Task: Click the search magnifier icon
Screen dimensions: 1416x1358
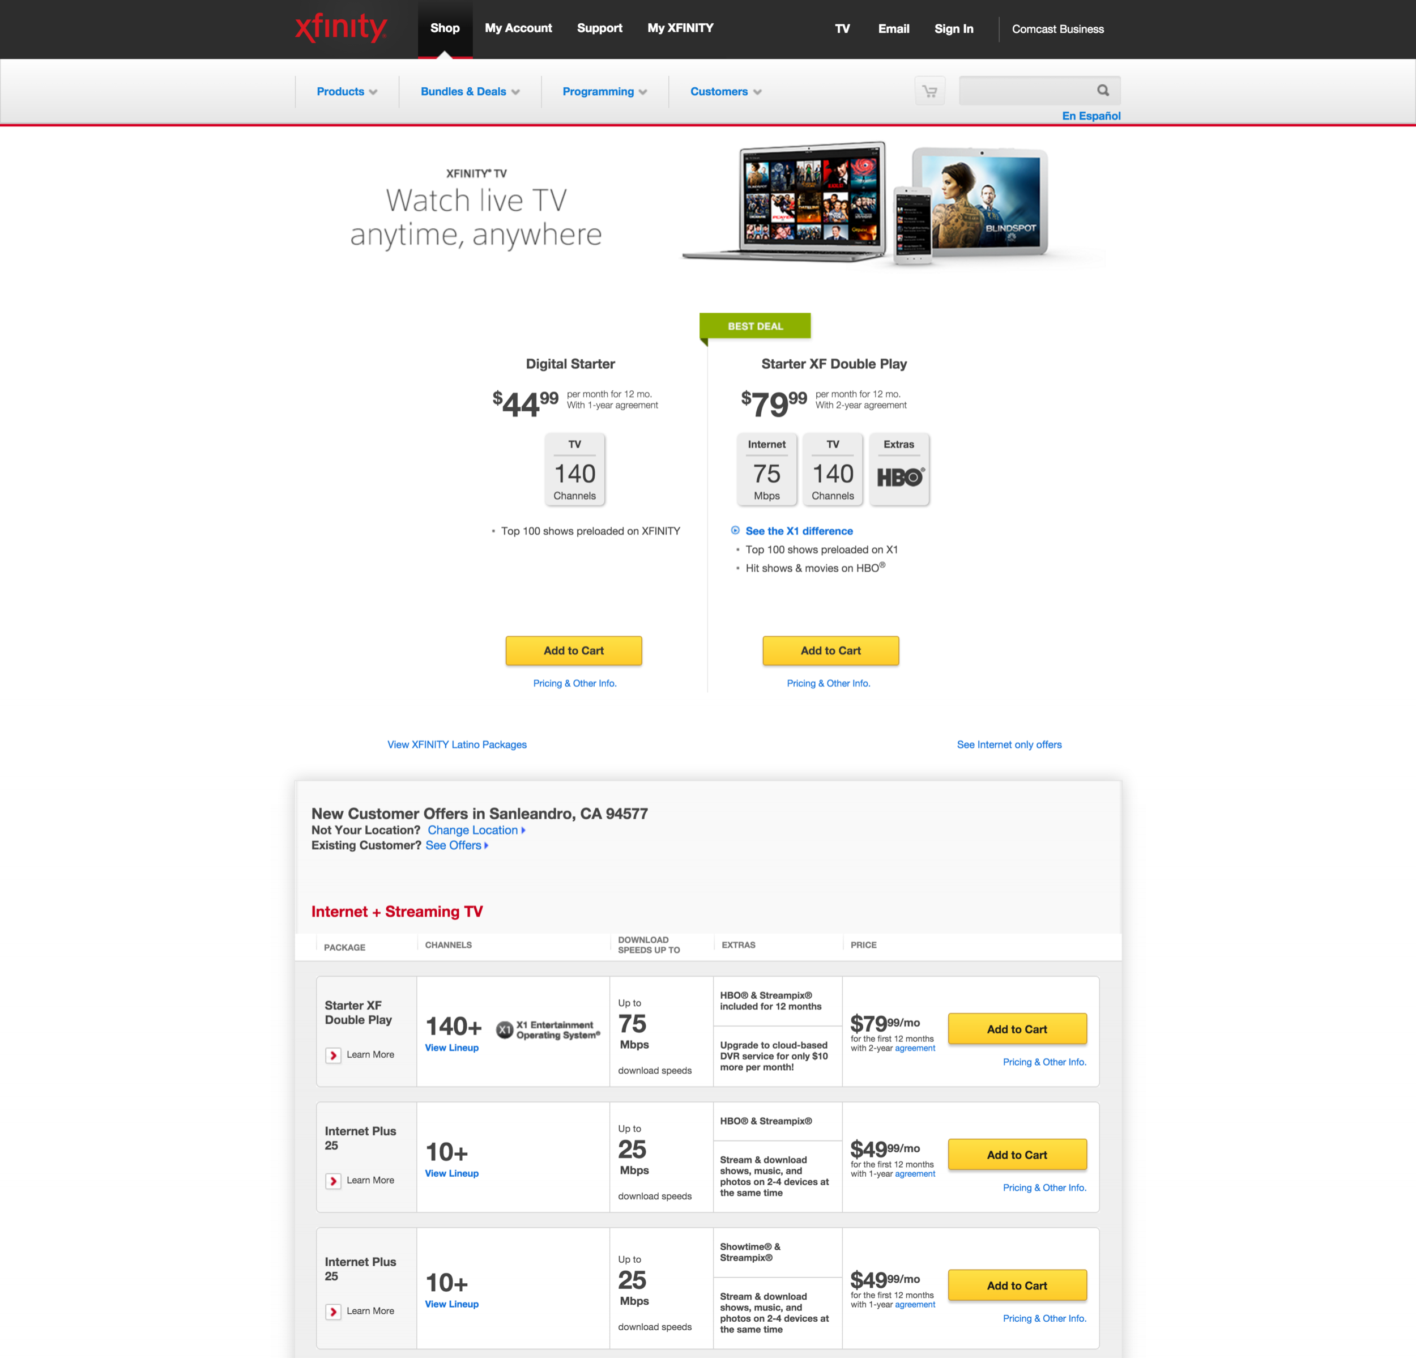Action: 1102,90
